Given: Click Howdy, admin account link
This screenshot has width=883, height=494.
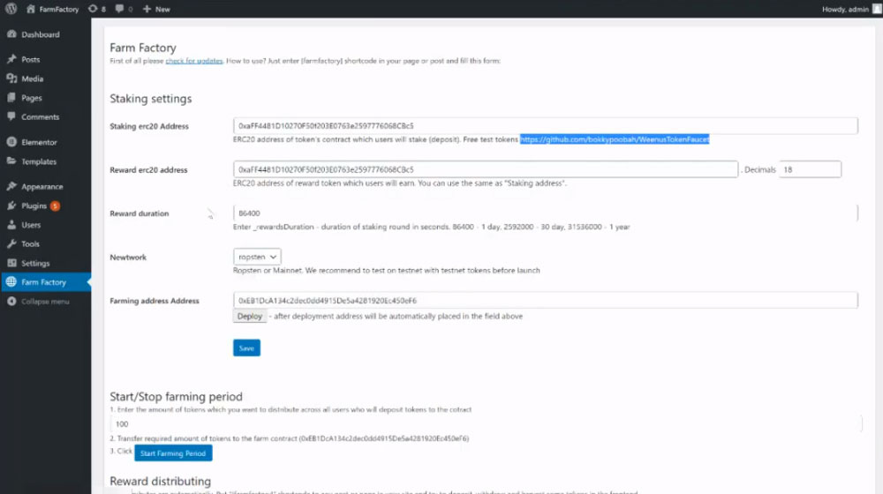Looking at the screenshot, I should click(845, 9).
